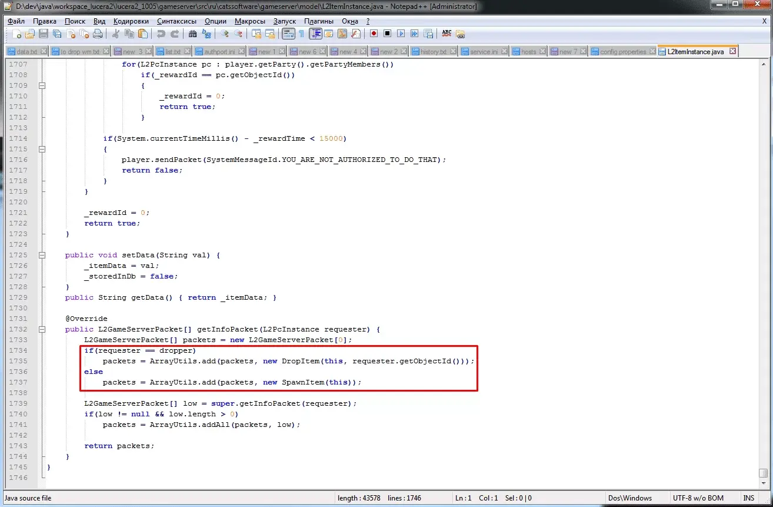The height and width of the screenshot is (507, 773).
Task: Switch to the authport.ini tab
Action: click(x=219, y=52)
